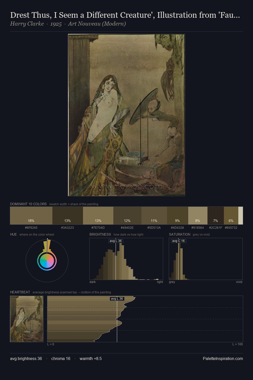Click the hex code #6F6245 text
This screenshot has width=253, height=380.
31,228
